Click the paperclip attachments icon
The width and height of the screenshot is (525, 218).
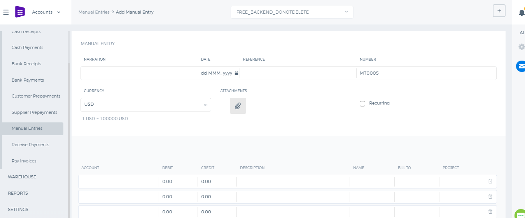click(238, 106)
